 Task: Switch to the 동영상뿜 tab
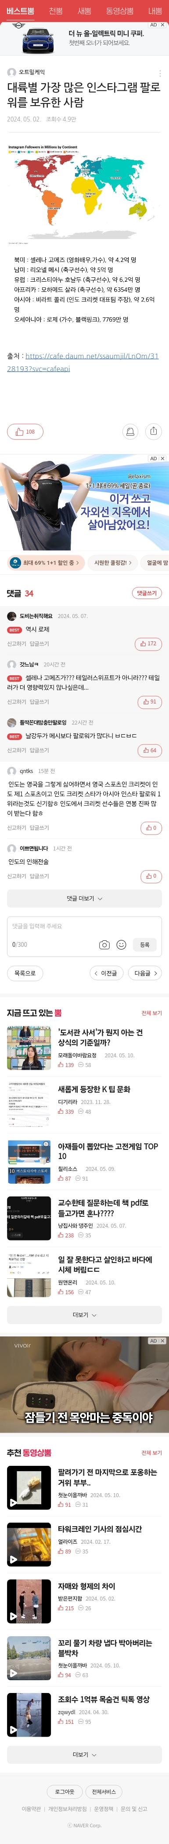coord(119,11)
